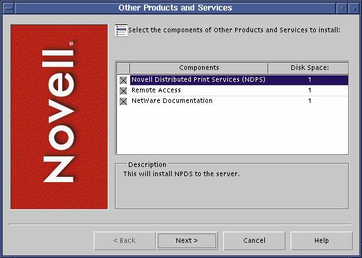Maximize the window using title bar button
This screenshot has width=362, height=258.
[x=353, y=9]
